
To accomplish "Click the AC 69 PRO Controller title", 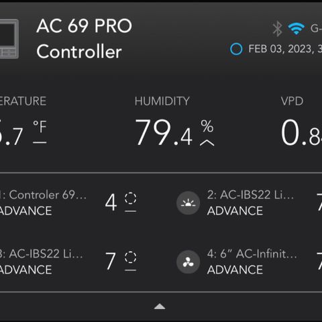I will coord(85,38).
